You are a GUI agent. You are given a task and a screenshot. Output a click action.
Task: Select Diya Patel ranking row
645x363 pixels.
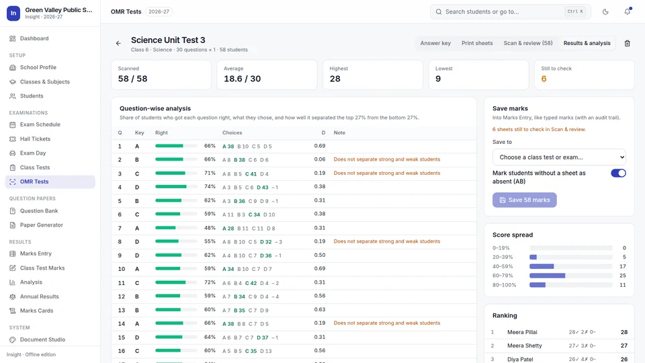click(x=559, y=359)
